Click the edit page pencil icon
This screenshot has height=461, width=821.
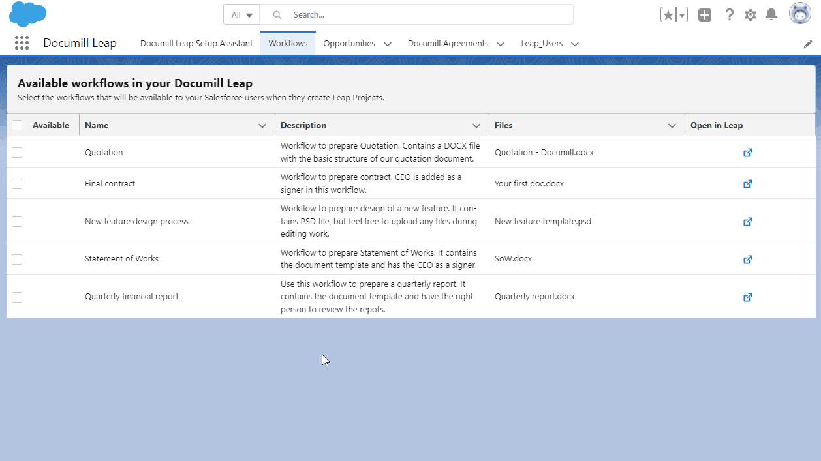coord(807,44)
